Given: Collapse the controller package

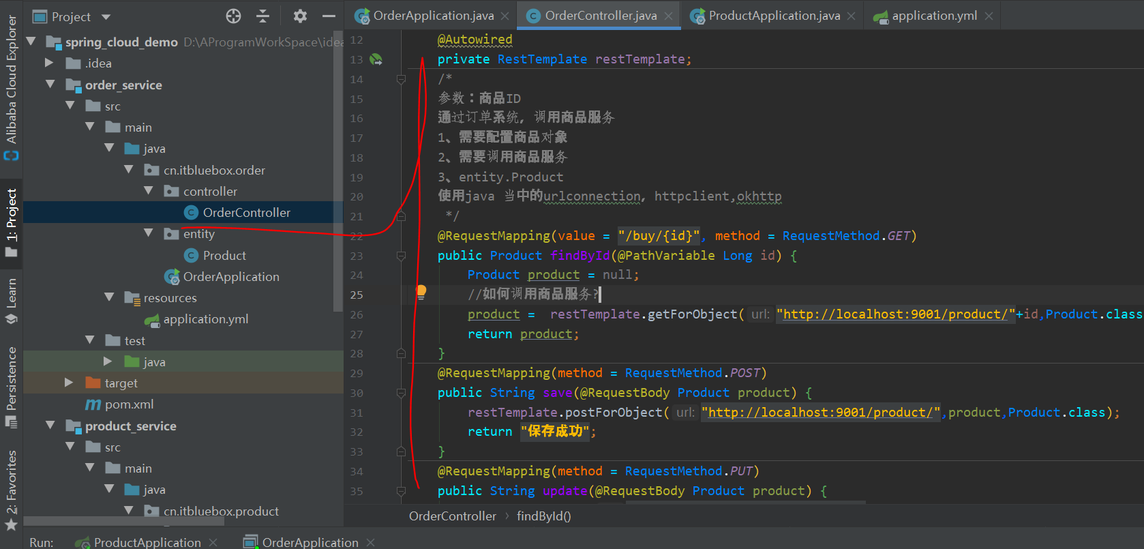Looking at the screenshot, I should point(149,191).
